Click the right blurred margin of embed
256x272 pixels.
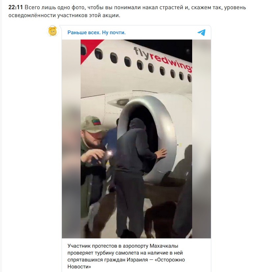click(201, 139)
